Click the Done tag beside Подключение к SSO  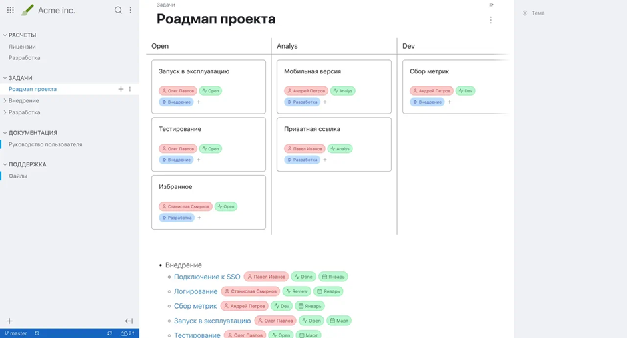coord(303,277)
